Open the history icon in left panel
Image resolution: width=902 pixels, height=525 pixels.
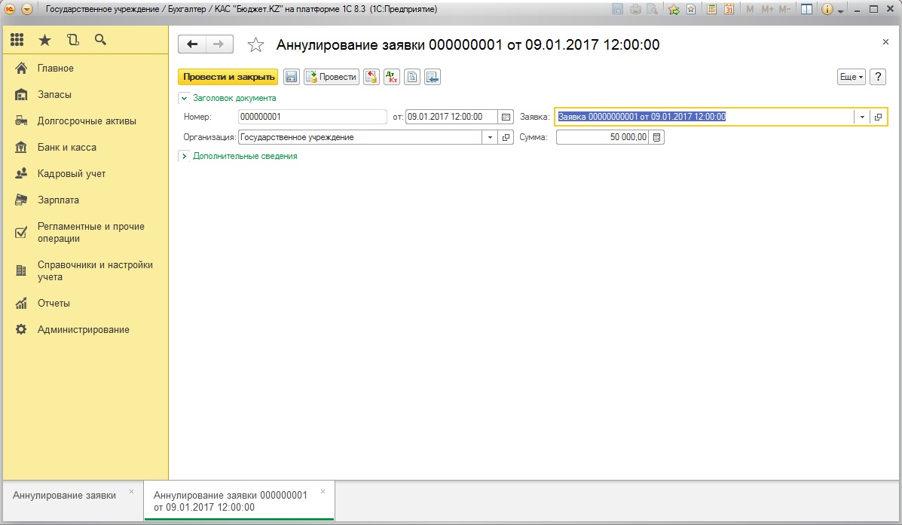[72, 40]
